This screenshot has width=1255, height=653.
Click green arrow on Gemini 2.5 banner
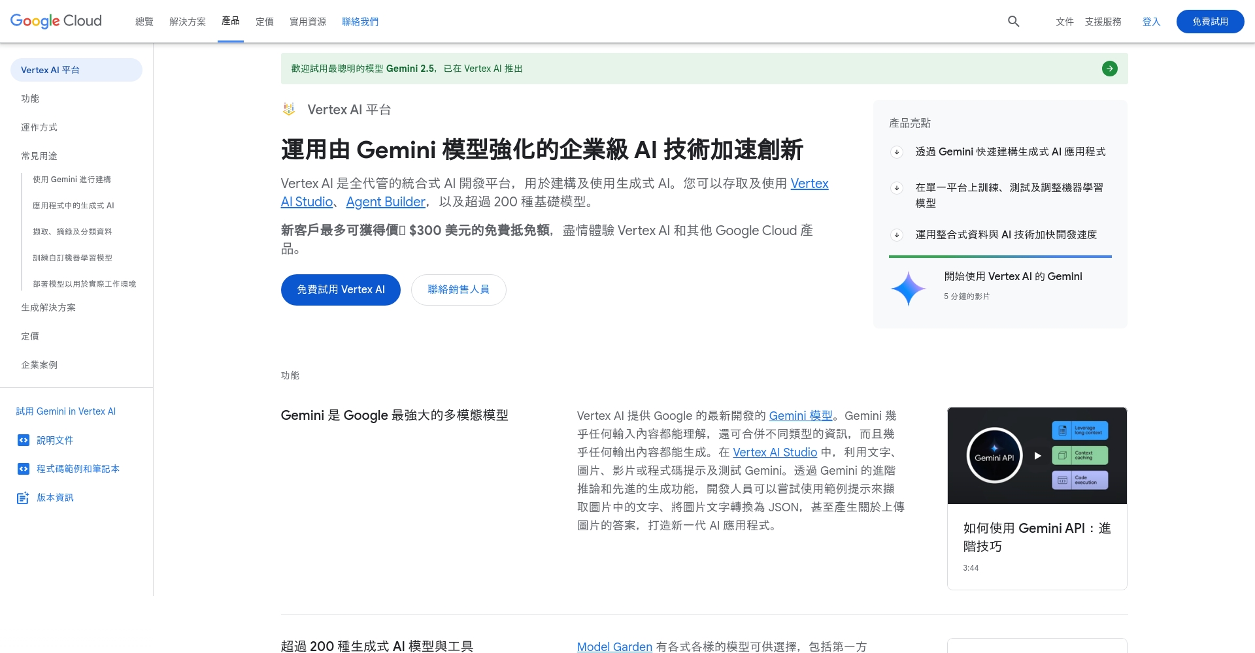pyautogui.click(x=1110, y=69)
